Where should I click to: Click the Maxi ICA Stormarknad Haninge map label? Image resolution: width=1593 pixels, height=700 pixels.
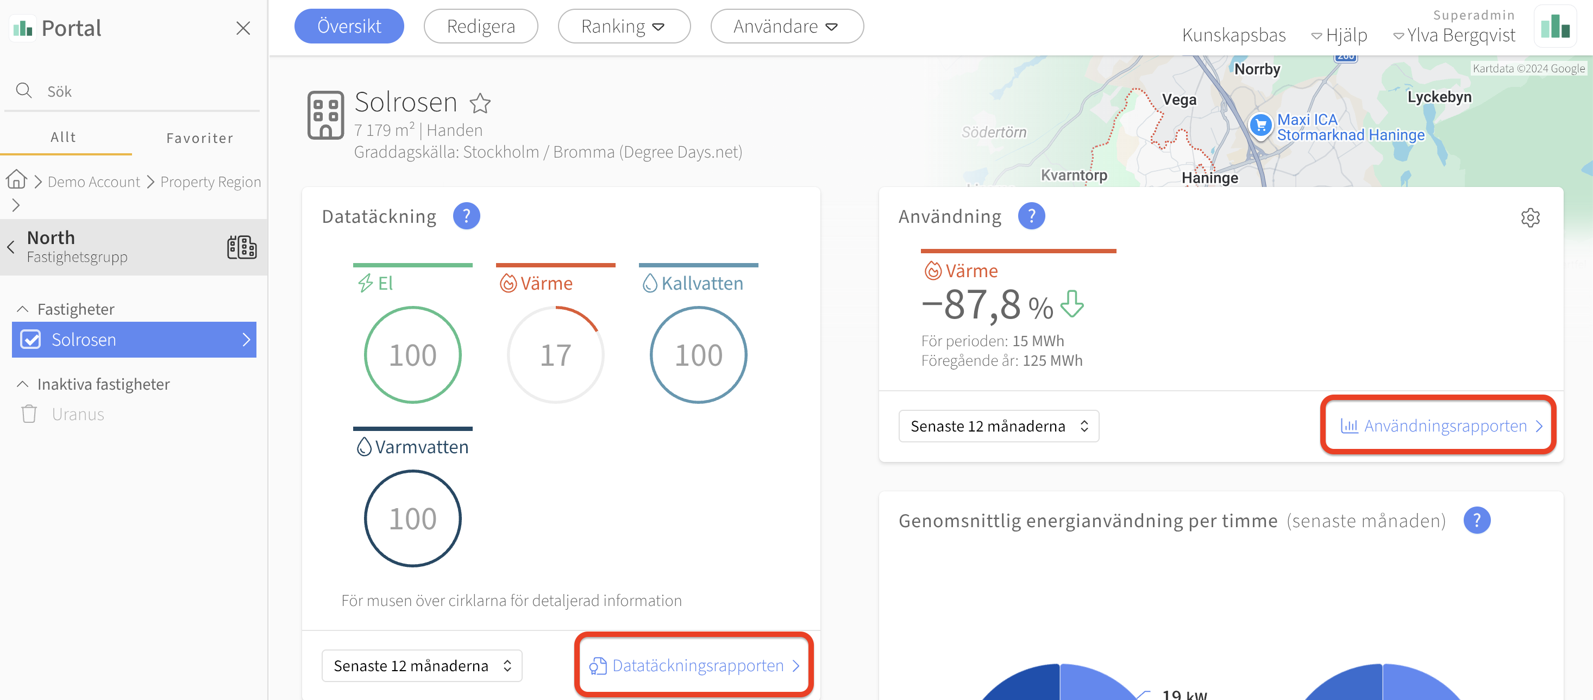point(1351,127)
